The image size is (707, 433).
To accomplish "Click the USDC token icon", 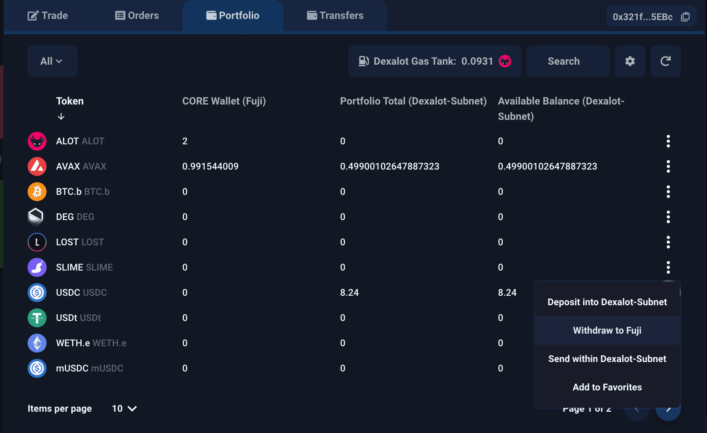I will pyautogui.click(x=37, y=293).
